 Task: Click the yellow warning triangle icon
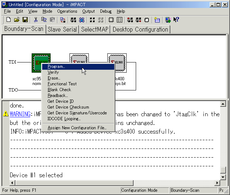coord(6,114)
